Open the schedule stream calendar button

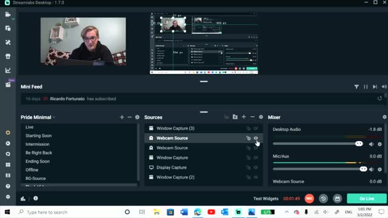(x=337, y=199)
